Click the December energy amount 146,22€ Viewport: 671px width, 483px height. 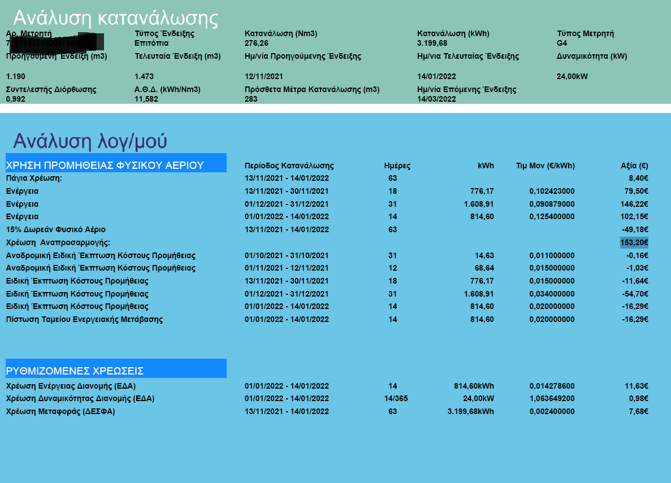[634, 204]
